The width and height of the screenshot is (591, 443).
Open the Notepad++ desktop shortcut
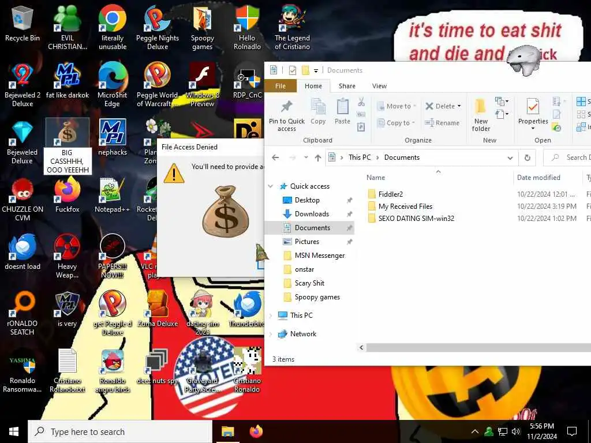click(x=113, y=195)
